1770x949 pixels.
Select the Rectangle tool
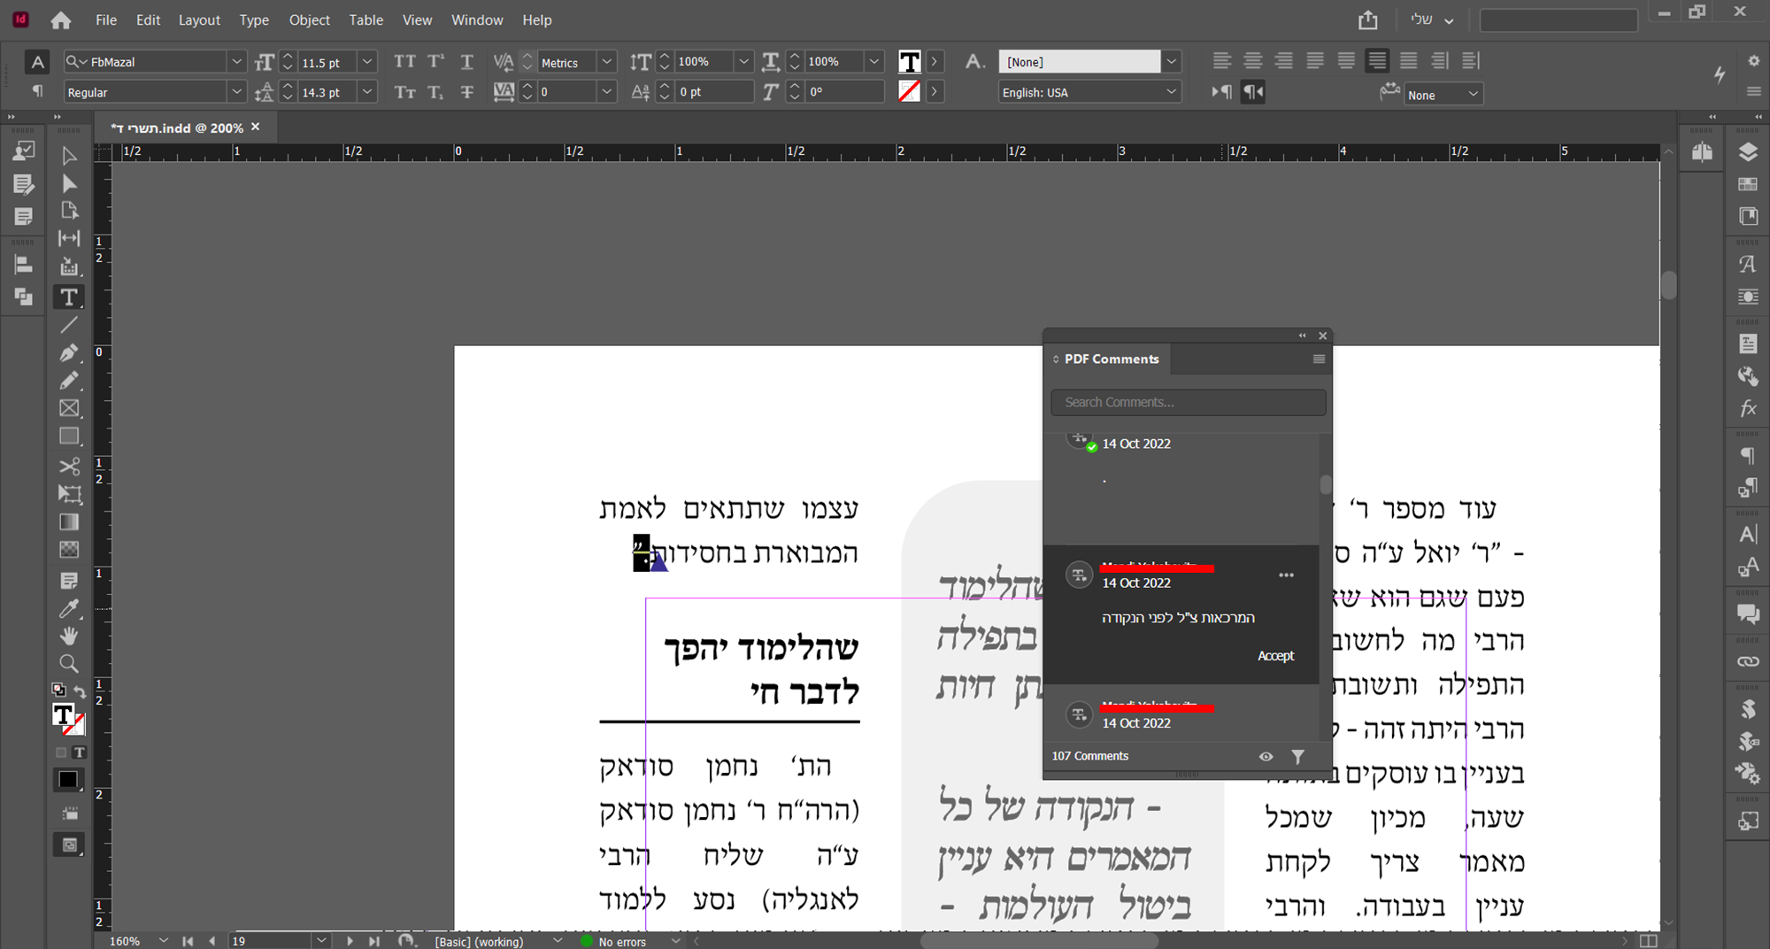[69, 436]
